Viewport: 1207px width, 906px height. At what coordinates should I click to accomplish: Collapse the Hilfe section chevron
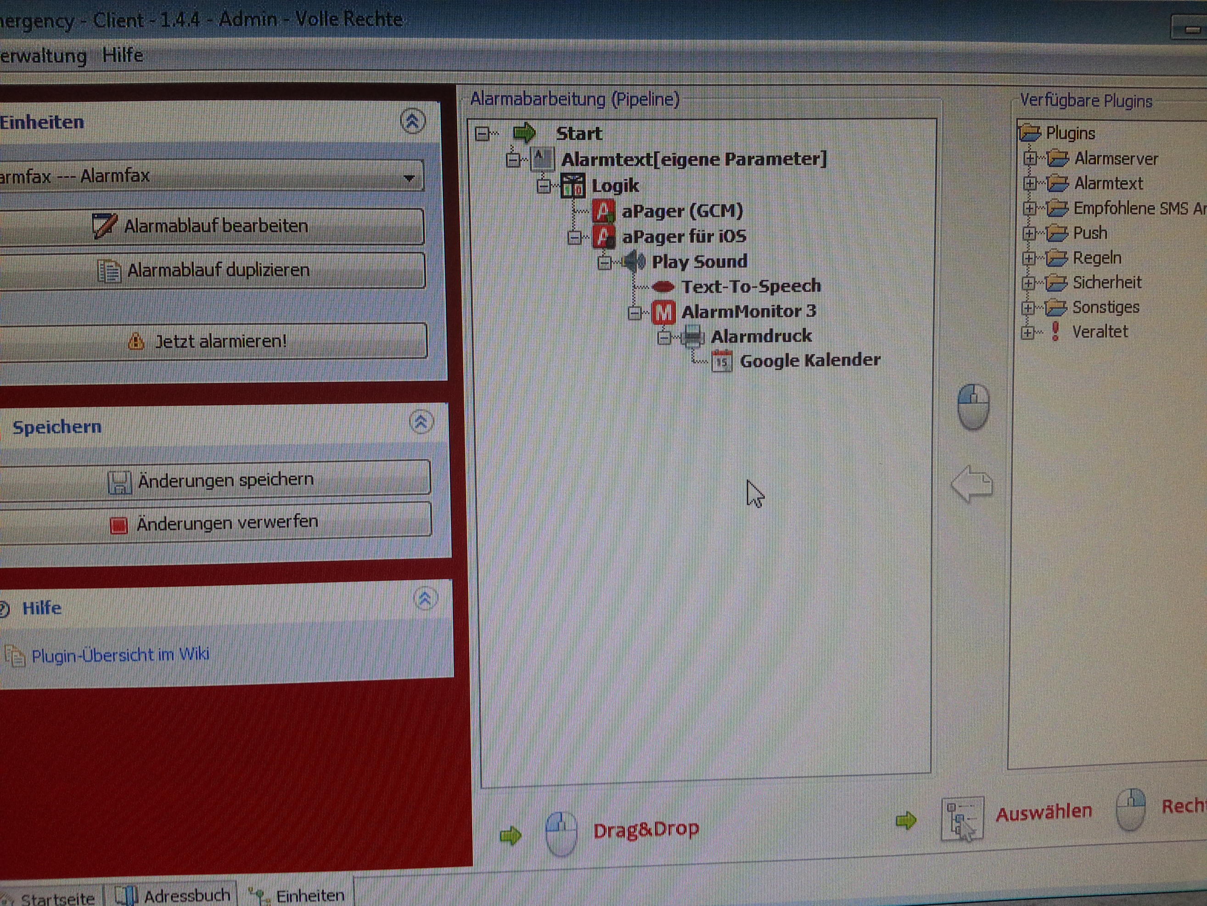[425, 599]
